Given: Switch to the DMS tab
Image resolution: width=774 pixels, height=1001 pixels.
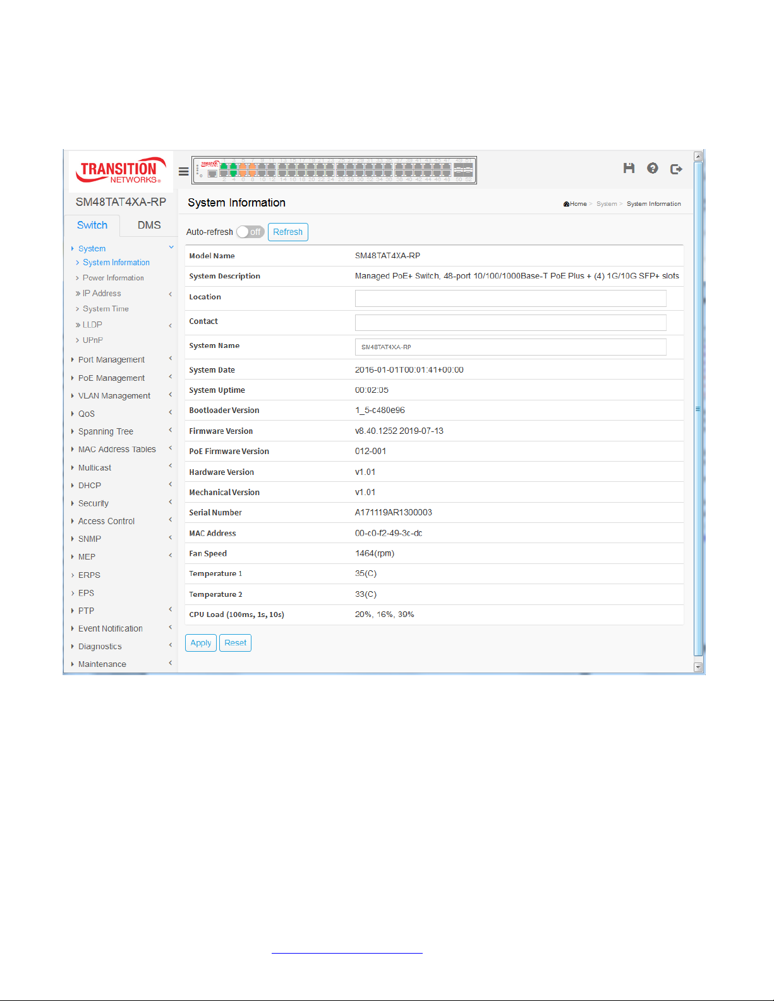Looking at the screenshot, I should coord(149,225).
